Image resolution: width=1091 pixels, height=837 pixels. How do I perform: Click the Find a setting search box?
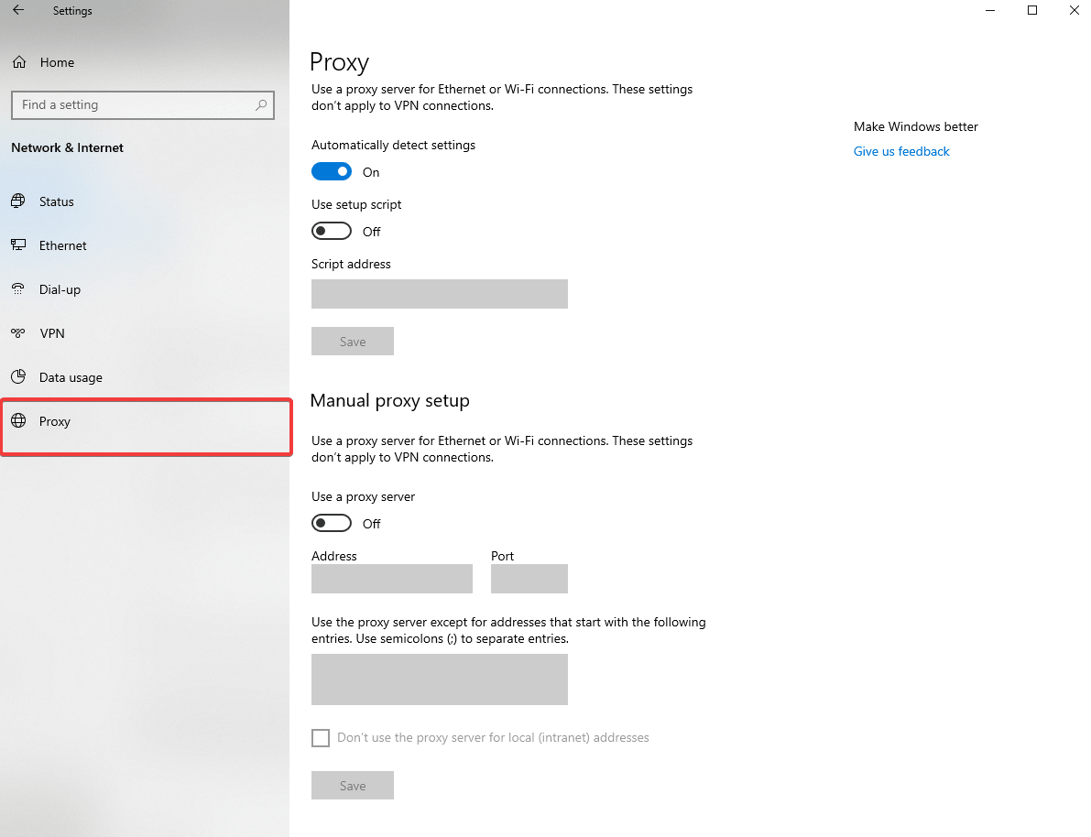[143, 105]
